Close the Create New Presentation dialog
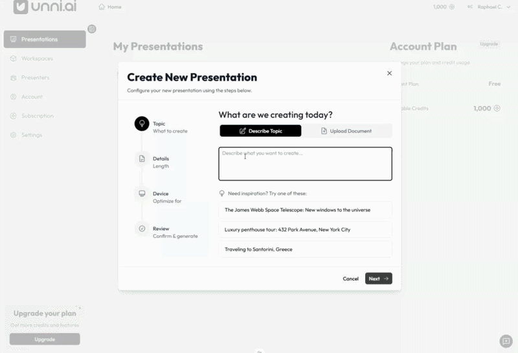 pyautogui.click(x=390, y=73)
